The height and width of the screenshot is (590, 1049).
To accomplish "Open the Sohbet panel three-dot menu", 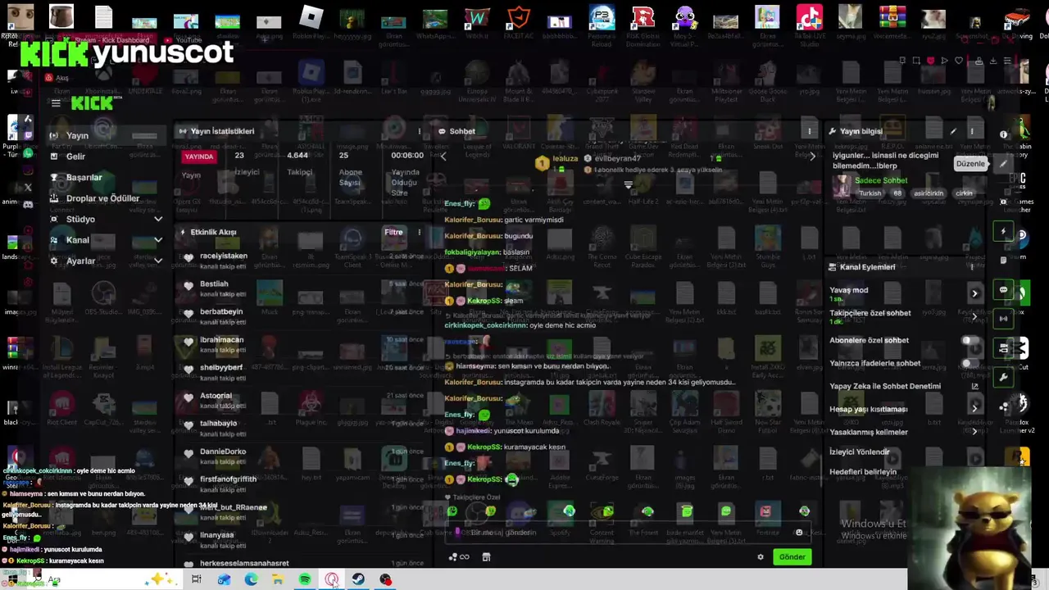I will click(x=809, y=131).
